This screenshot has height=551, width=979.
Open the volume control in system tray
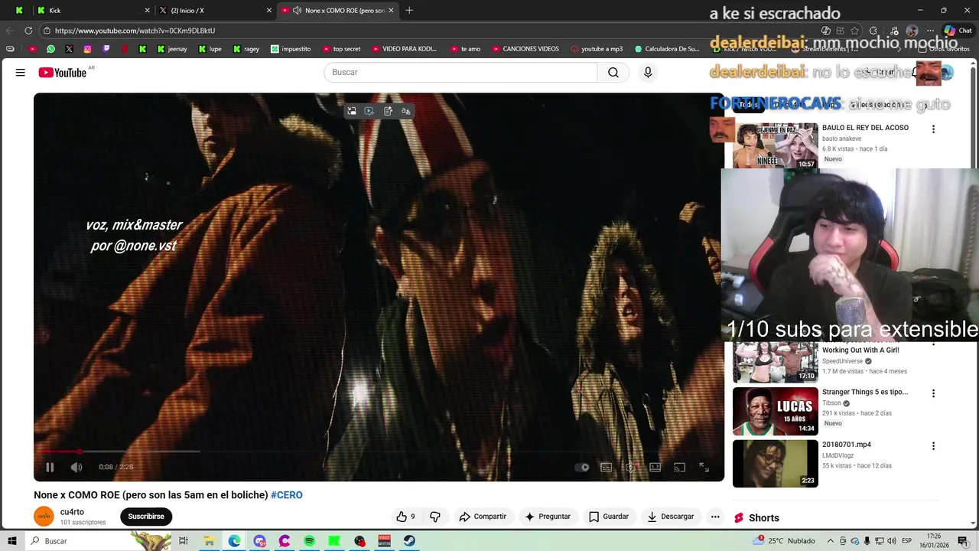pyautogui.click(x=891, y=541)
